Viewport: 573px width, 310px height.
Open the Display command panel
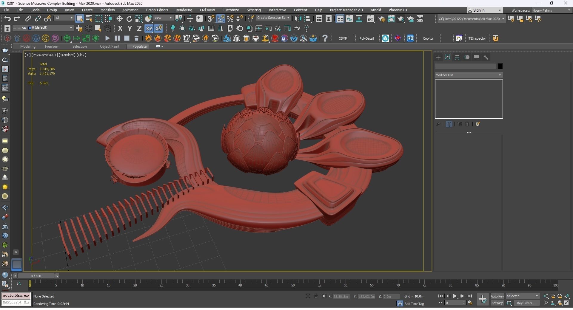[476, 57]
